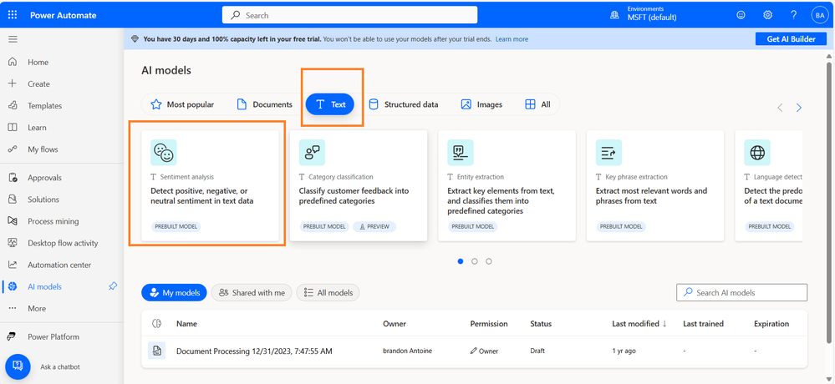Select the Text filter tab
Image resolution: width=835 pixels, height=384 pixels.
(330, 104)
